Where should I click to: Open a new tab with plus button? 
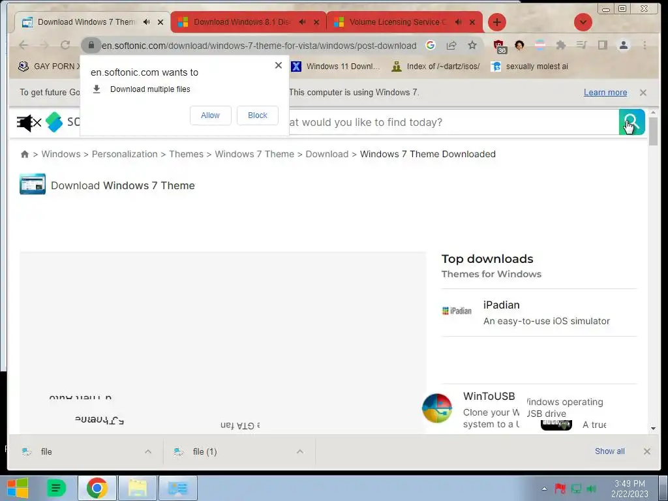point(496,22)
